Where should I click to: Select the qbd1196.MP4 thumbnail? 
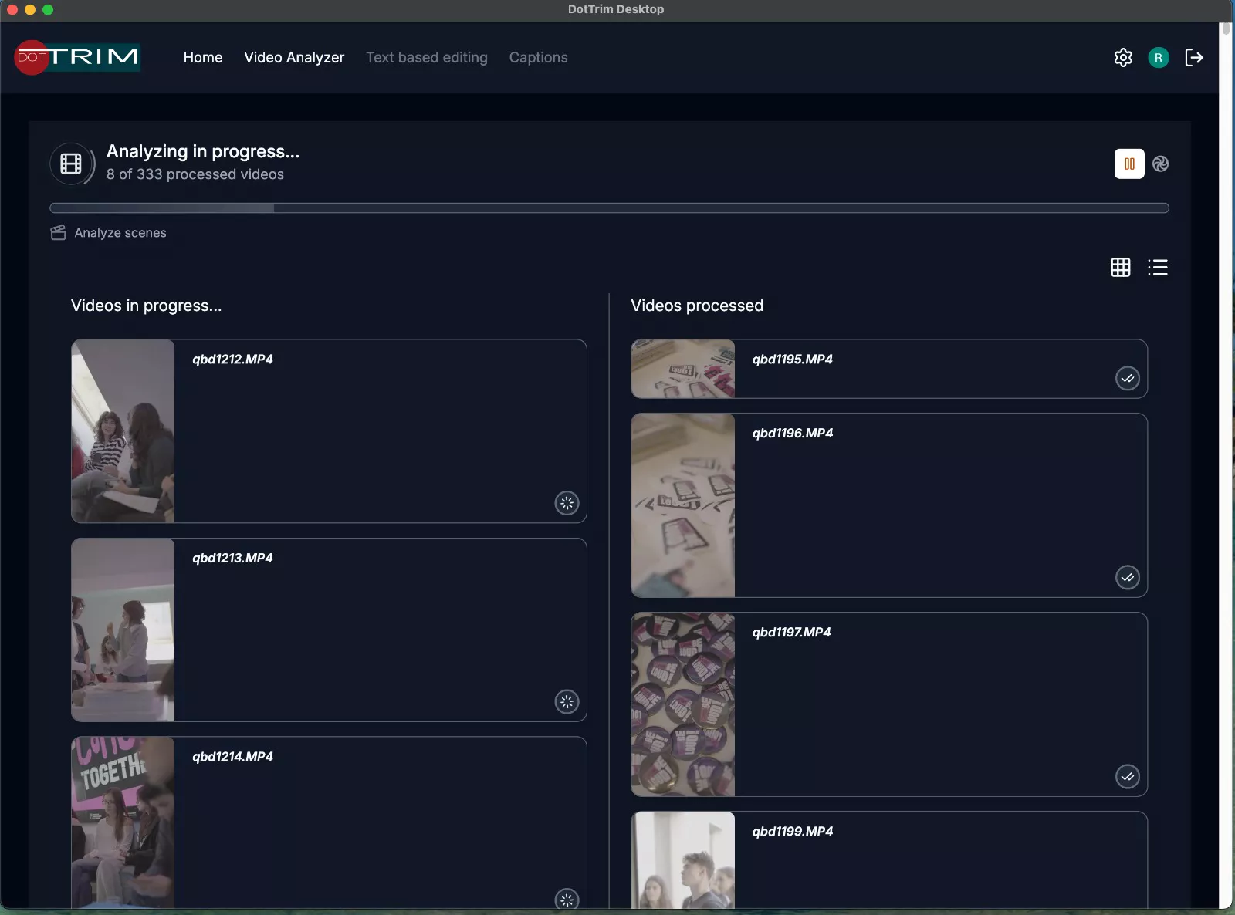click(683, 505)
